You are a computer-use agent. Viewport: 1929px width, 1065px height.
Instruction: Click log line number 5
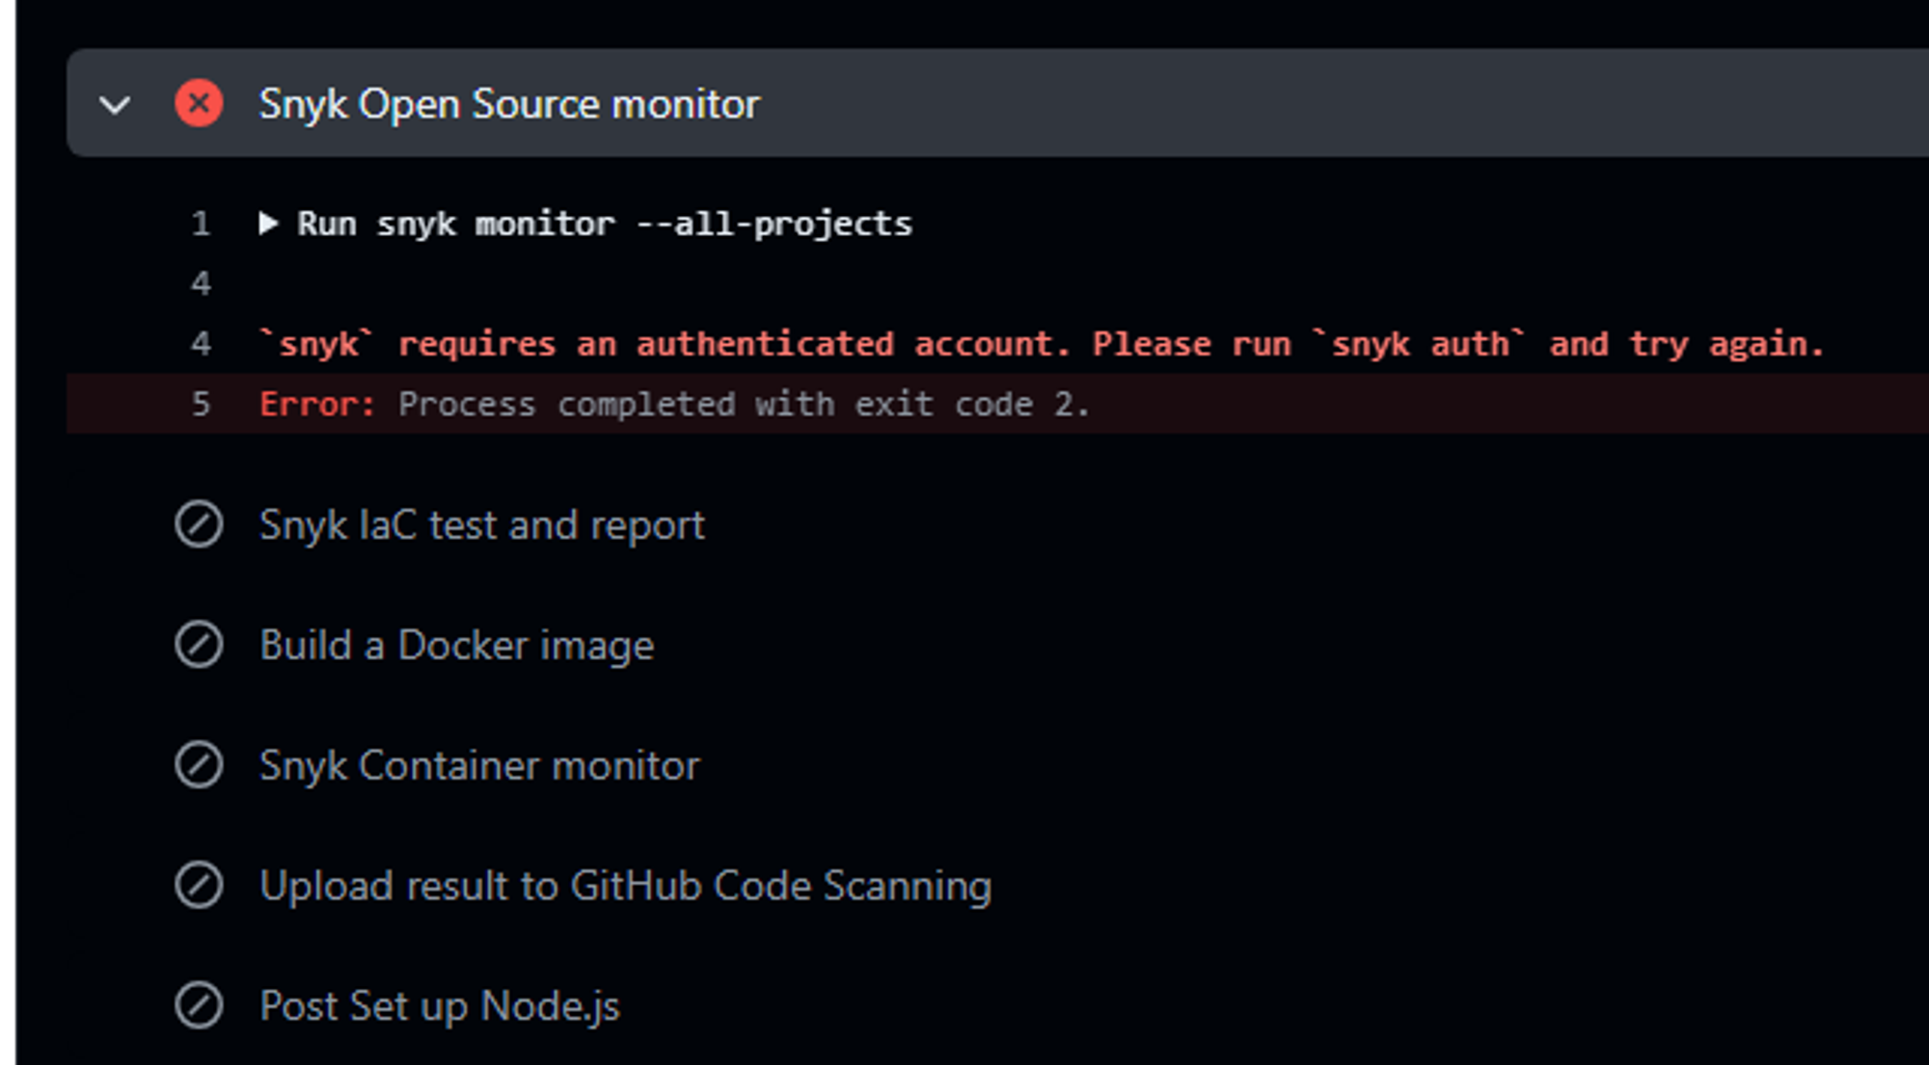[201, 404]
